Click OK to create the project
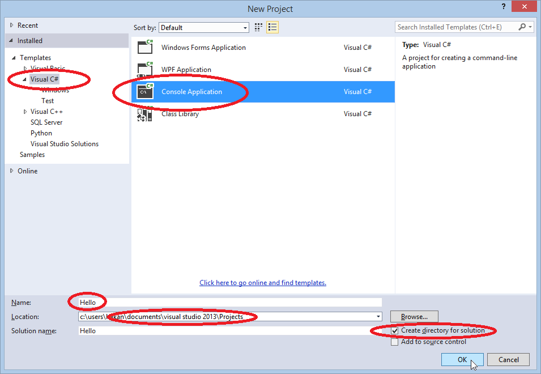This screenshot has height=374, width=541. tap(462, 359)
